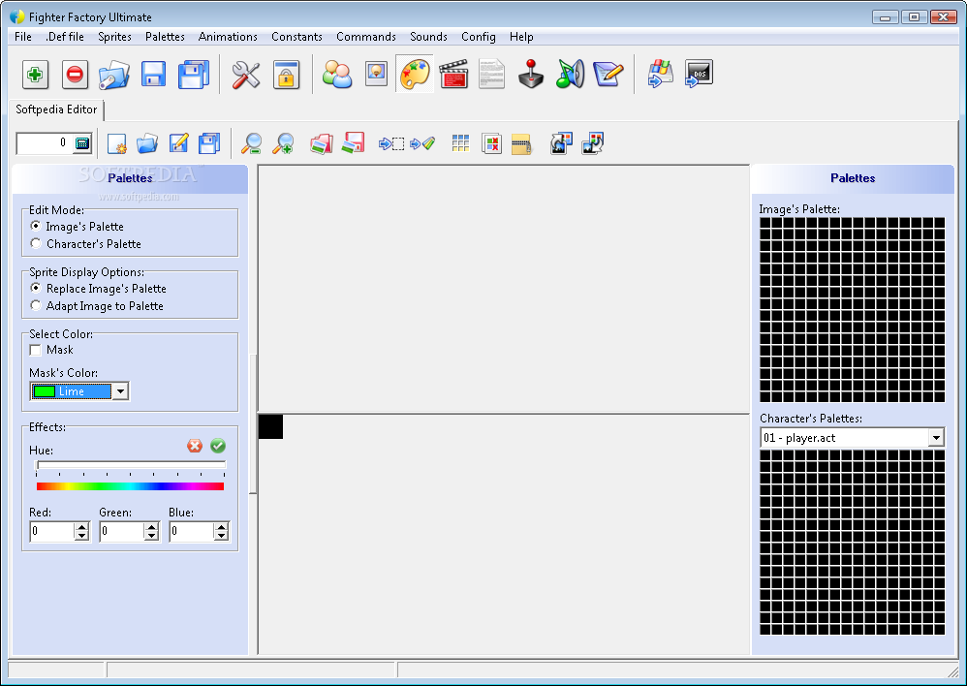Open the sprites portrait picture icon
The width and height of the screenshot is (967, 686).
376,75
